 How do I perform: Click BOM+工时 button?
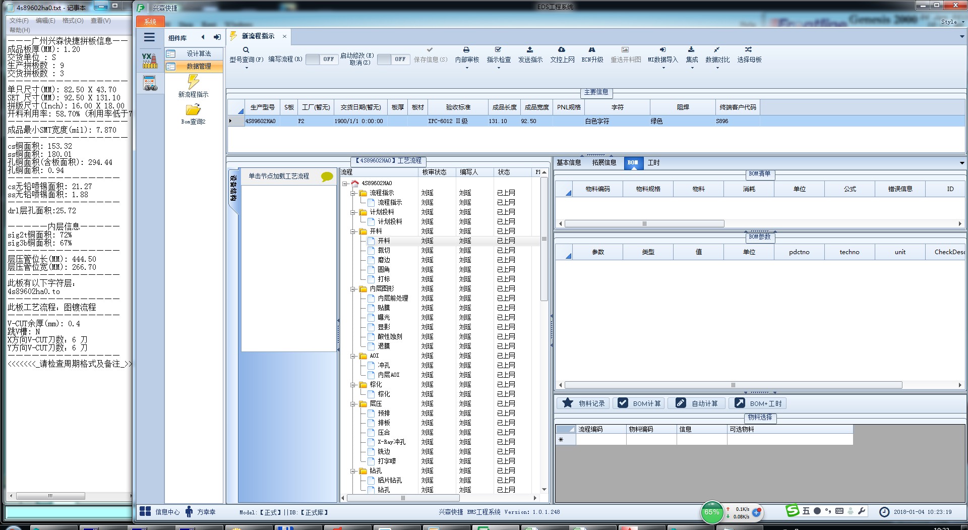759,403
